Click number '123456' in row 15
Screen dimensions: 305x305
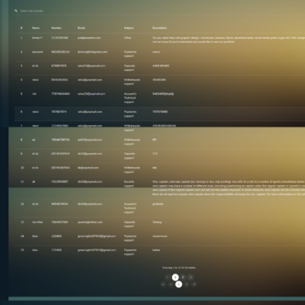point(56,250)
